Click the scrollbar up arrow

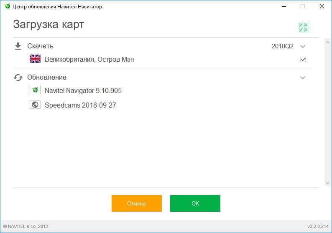tap(327, 42)
